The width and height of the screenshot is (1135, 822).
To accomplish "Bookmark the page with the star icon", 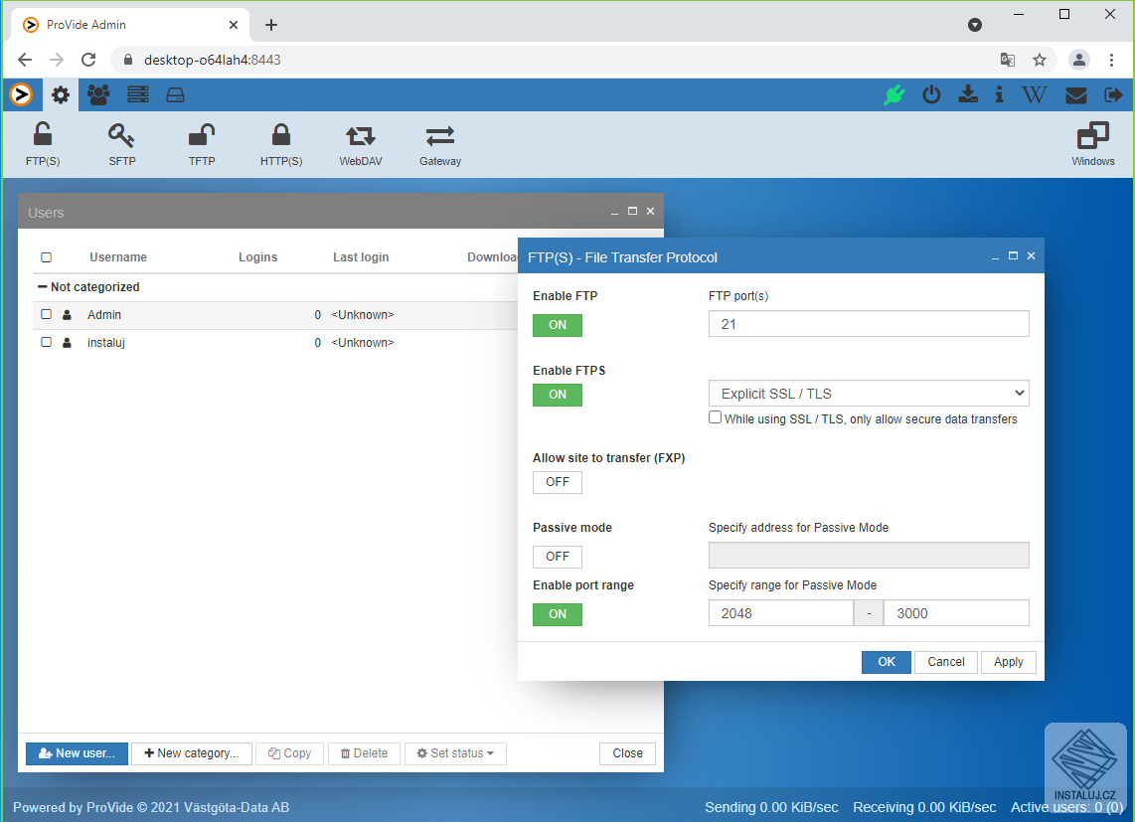I will pos(1040,60).
